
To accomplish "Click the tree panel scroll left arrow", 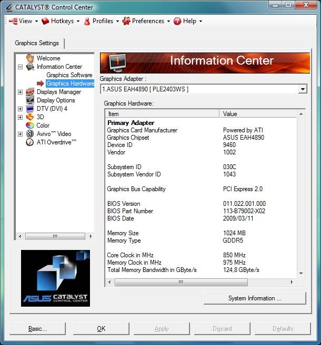I will (20, 236).
